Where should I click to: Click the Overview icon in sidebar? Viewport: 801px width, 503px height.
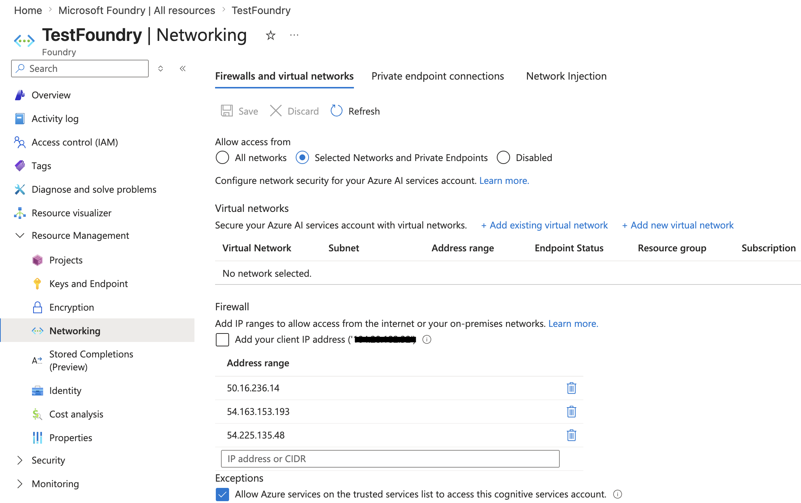pyautogui.click(x=20, y=95)
